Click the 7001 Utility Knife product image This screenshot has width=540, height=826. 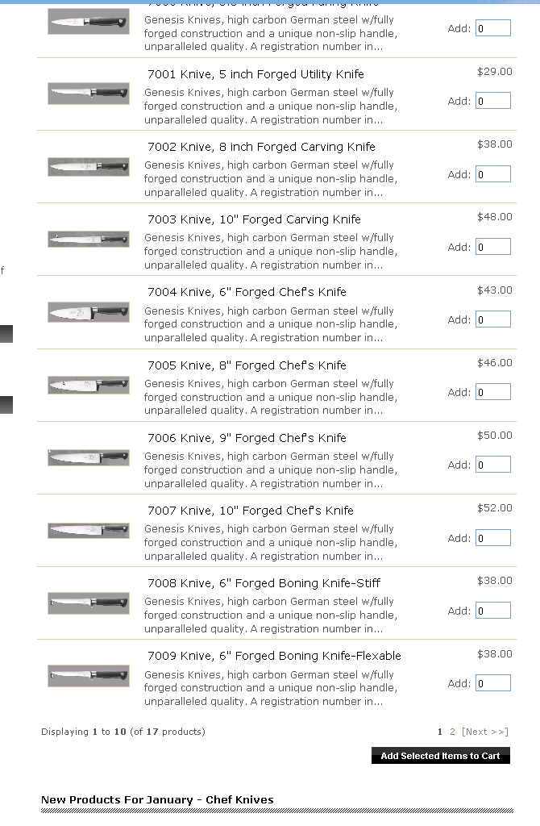89,93
